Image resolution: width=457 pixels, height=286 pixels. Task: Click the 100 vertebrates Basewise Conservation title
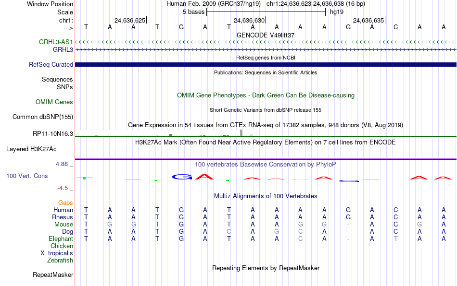266,165
